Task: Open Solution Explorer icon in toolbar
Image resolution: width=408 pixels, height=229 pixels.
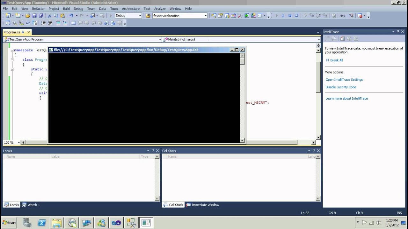Action: (214, 16)
